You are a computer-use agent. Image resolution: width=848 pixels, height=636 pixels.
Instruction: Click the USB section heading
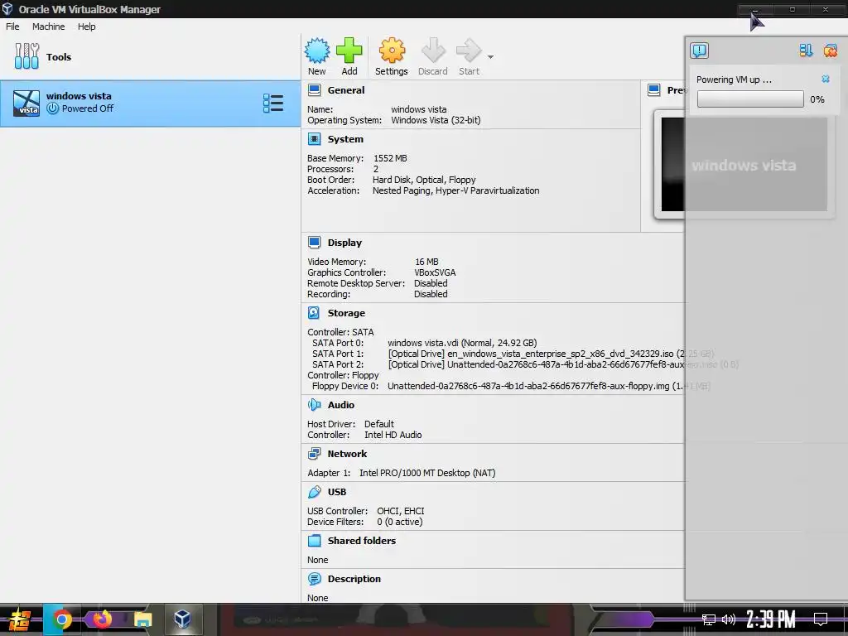pyautogui.click(x=337, y=492)
